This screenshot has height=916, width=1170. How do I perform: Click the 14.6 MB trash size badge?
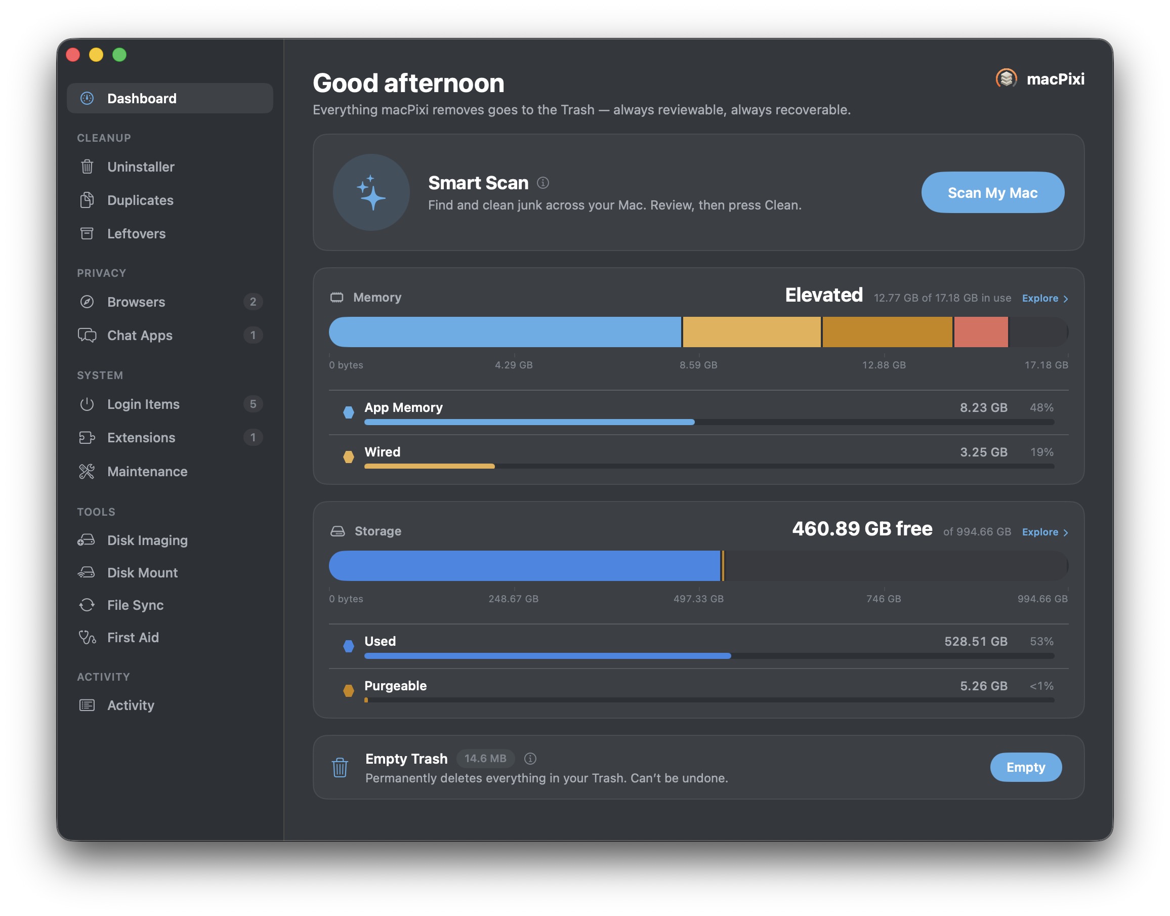click(485, 758)
